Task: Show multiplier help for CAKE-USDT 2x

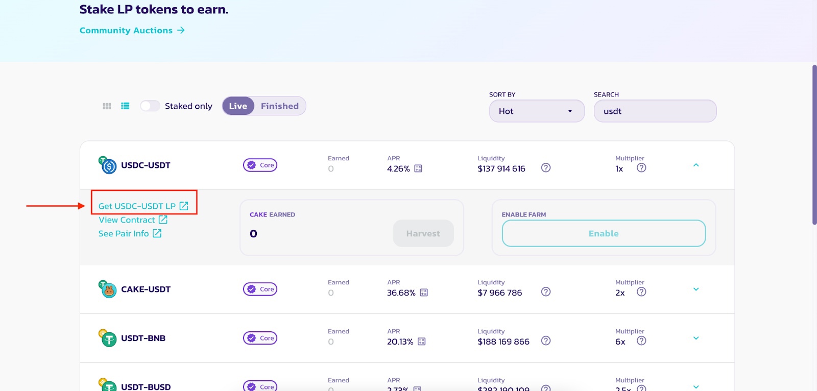Action: [641, 291]
